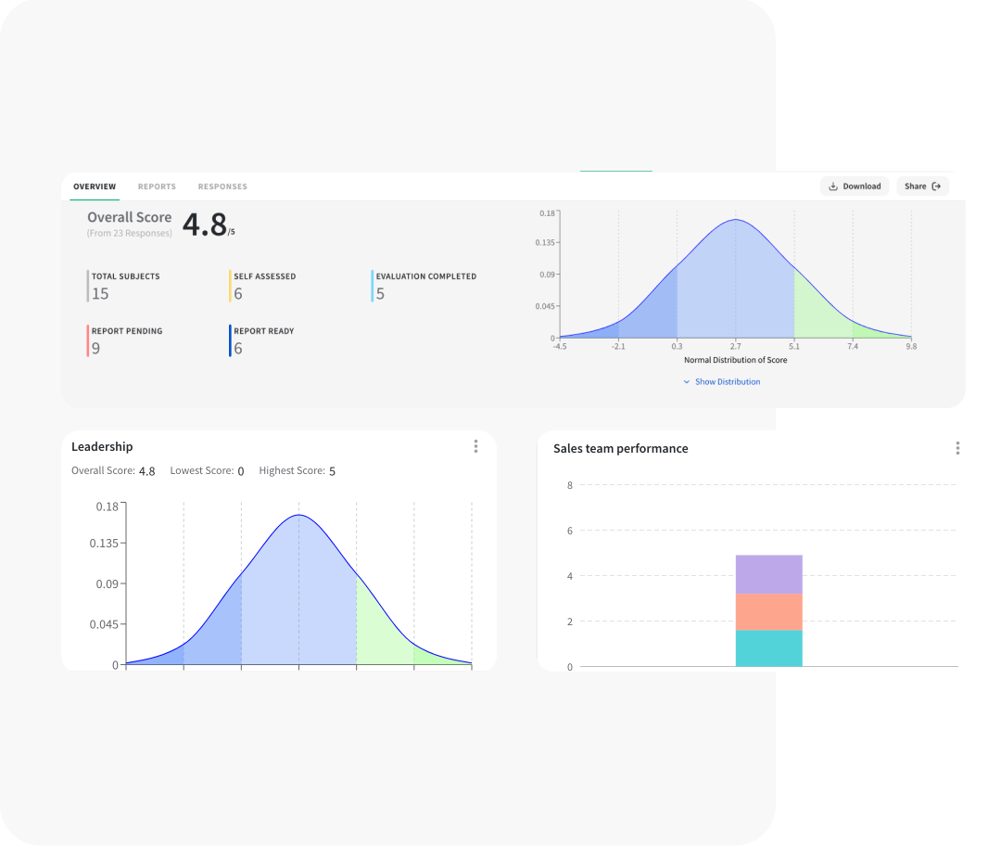Open the Reports tab
Image resolution: width=1001 pixels, height=846 pixels.
157,186
